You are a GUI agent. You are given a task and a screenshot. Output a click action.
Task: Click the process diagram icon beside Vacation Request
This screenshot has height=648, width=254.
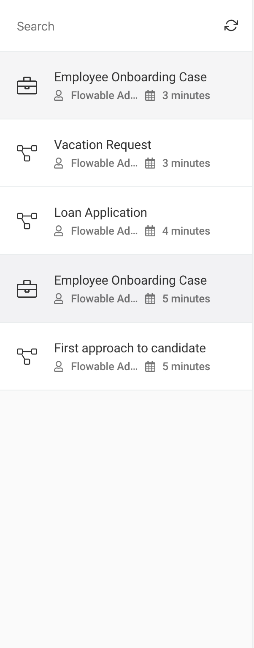pyautogui.click(x=27, y=152)
